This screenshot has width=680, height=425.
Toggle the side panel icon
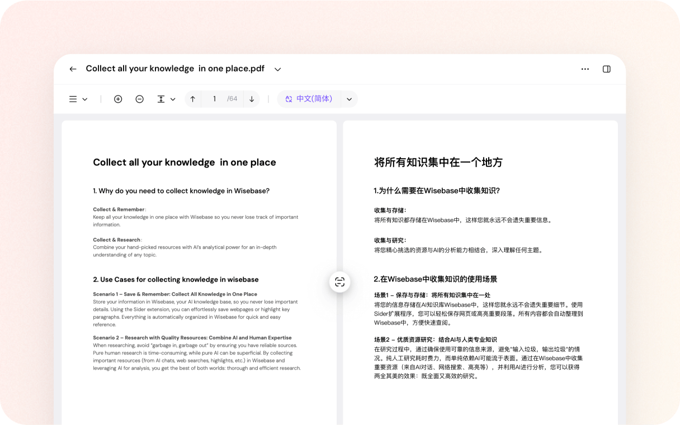(606, 69)
